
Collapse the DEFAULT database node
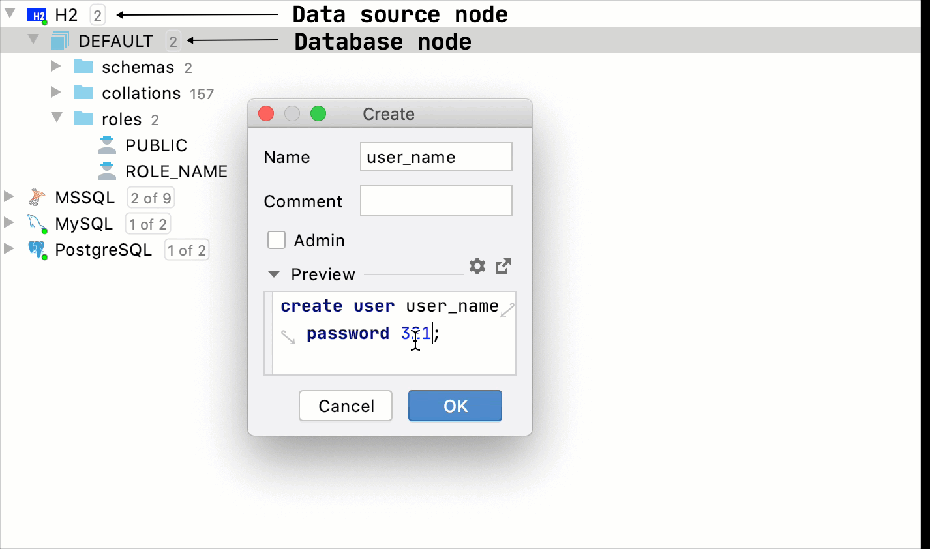click(33, 40)
